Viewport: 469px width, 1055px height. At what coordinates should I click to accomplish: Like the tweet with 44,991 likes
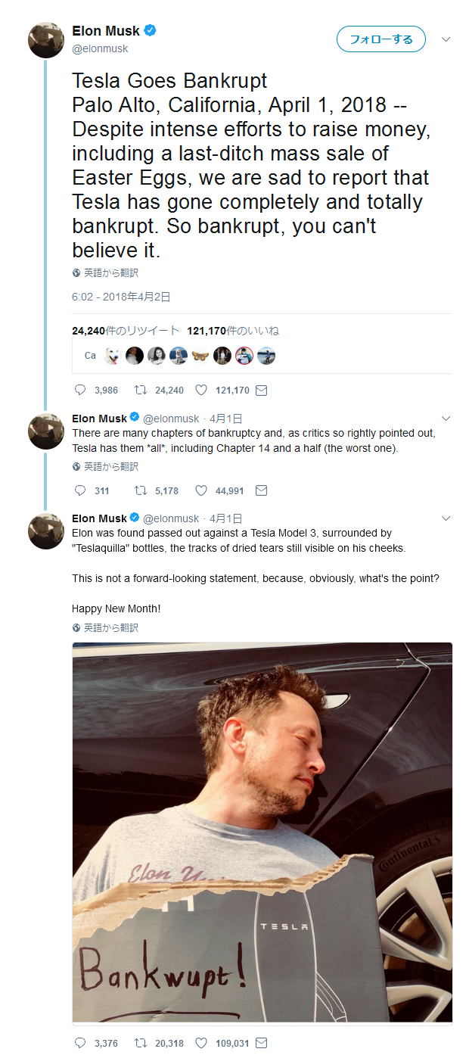coord(201,490)
